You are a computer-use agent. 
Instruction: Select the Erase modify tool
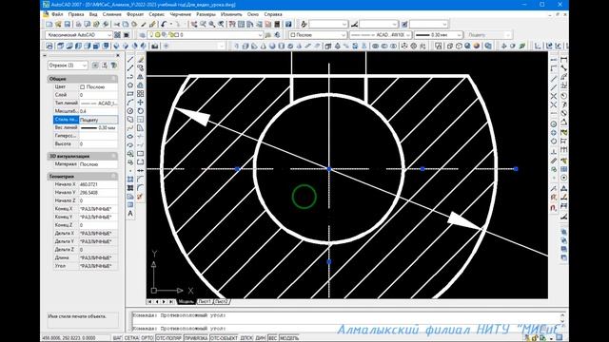141,59
